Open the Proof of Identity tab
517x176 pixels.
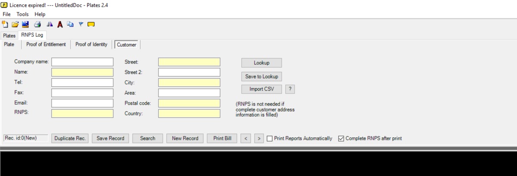91,44
